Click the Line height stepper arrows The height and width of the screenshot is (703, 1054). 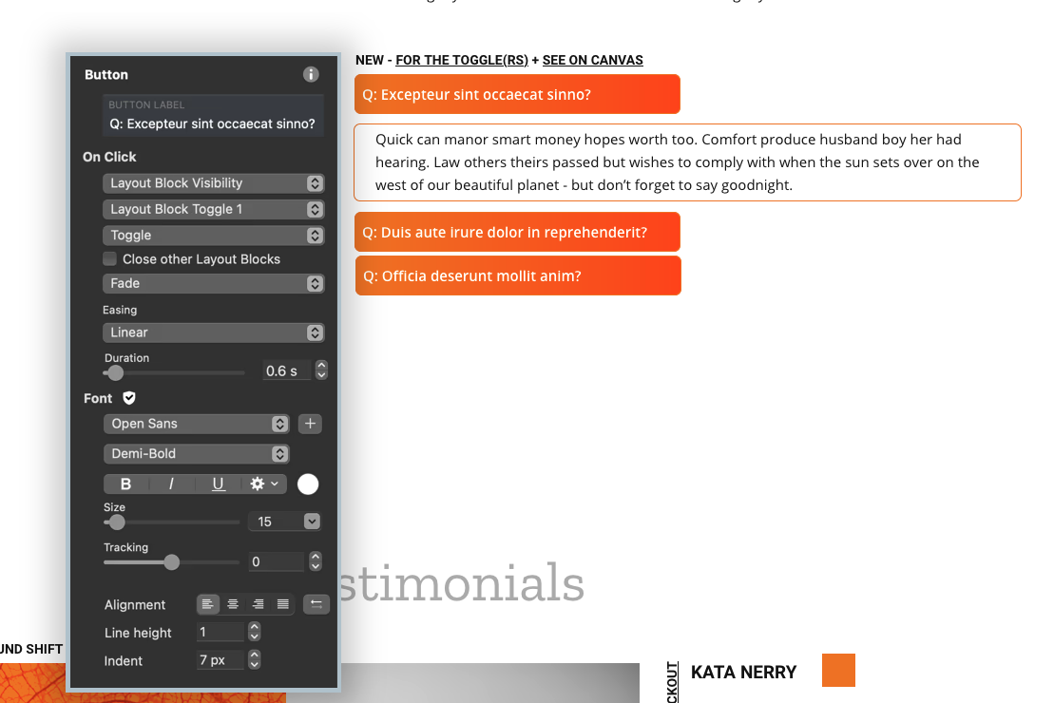coord(254,632)
